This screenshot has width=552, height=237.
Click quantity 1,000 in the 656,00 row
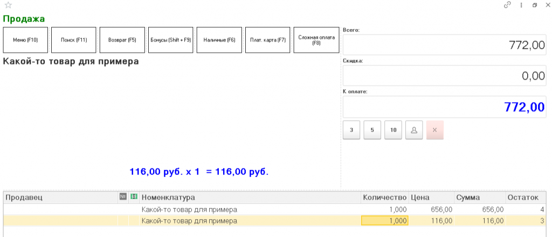tap(385, 210)
